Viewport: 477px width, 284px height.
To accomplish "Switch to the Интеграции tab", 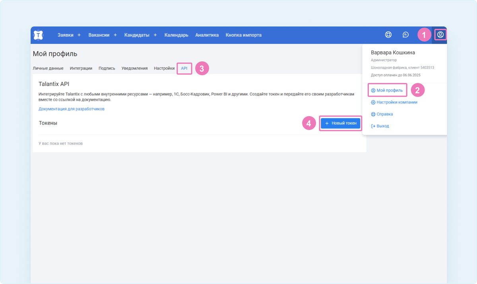I will pos(81,68).
